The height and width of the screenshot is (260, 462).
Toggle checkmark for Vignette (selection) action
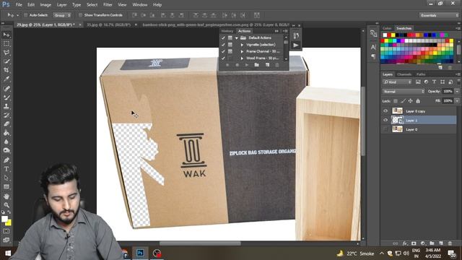223,45
